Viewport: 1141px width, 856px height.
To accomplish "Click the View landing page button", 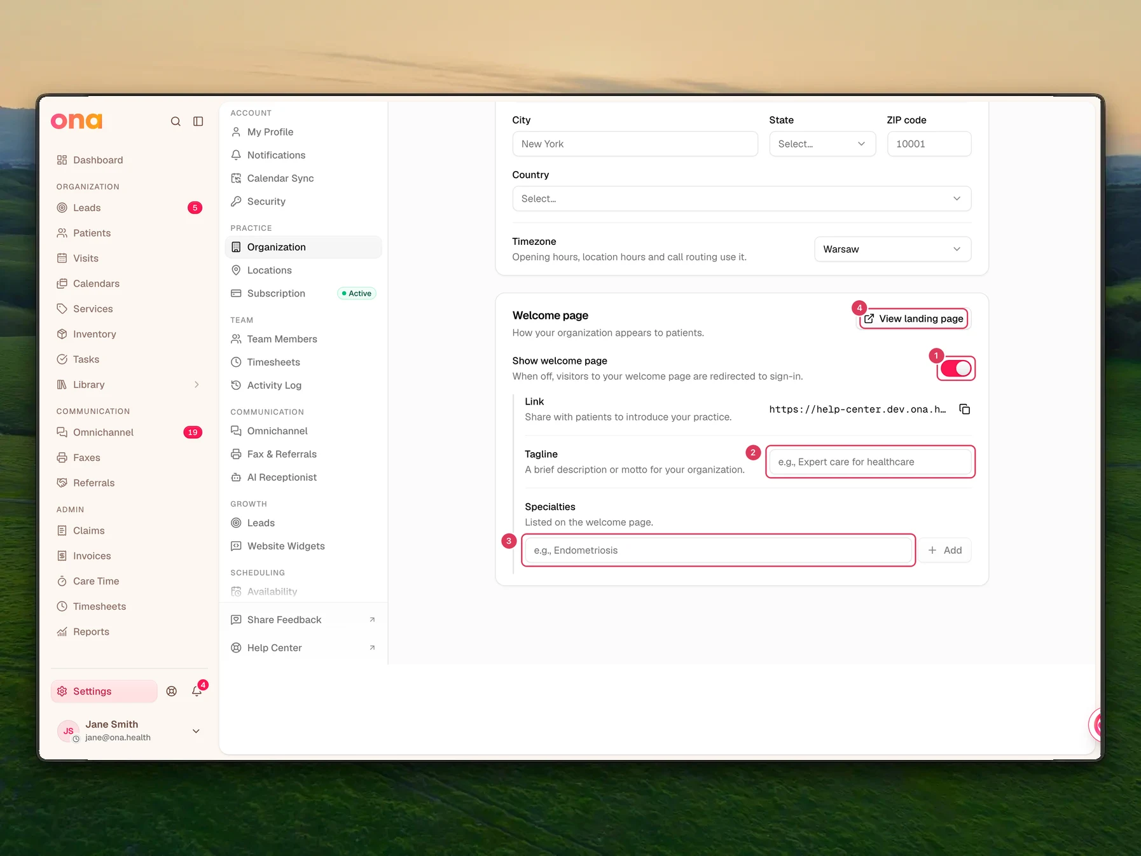I will (914, 319).
